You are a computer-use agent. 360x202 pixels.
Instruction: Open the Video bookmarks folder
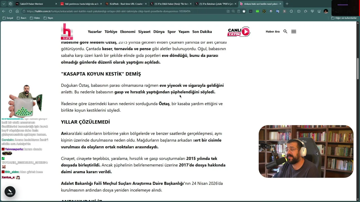coord(35,18)
